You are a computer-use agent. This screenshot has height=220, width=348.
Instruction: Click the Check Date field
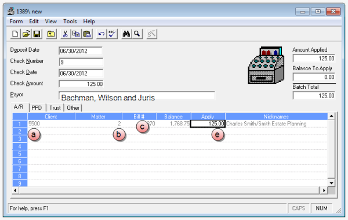pyautogui.click(x=81, y=73)
